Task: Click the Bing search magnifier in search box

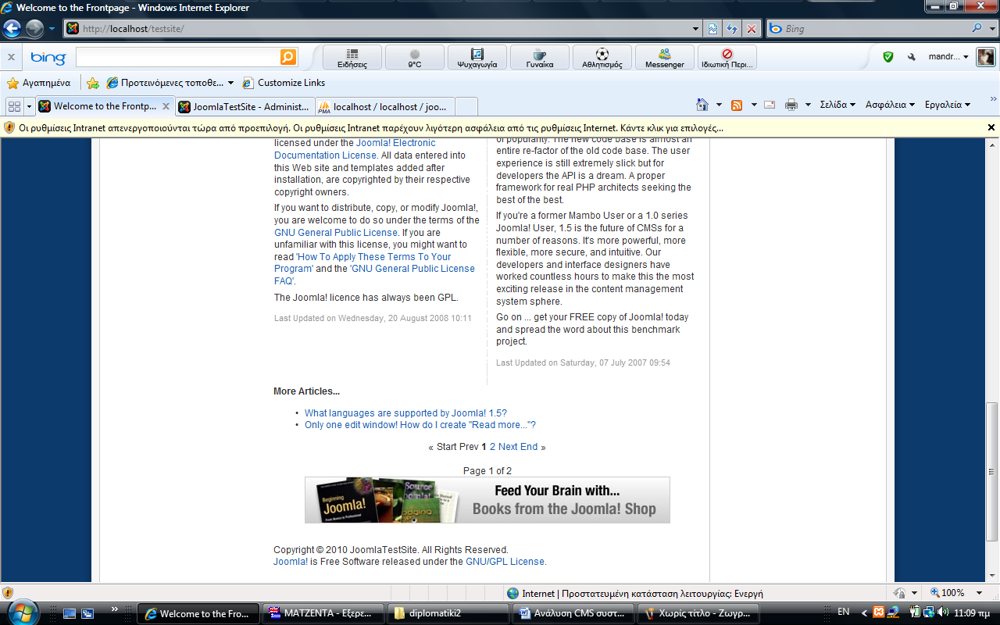Action: tap(977, 29)
